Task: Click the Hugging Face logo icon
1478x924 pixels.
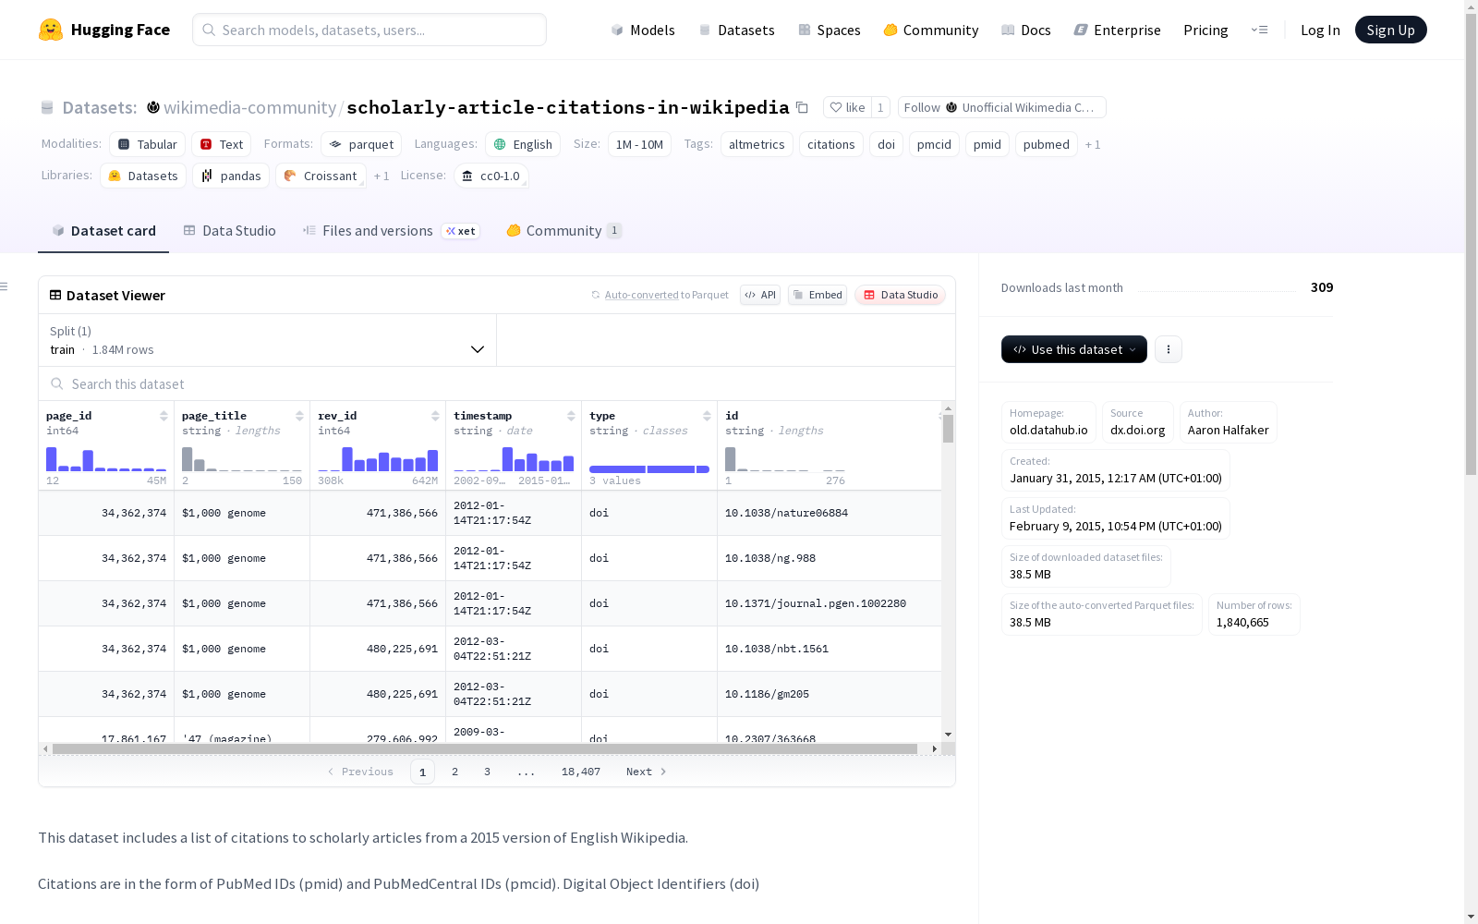Action: [51, 30]
